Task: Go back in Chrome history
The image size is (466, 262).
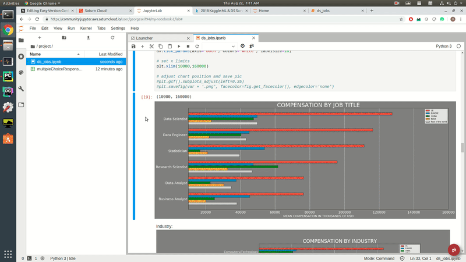Action: [22, 19]
